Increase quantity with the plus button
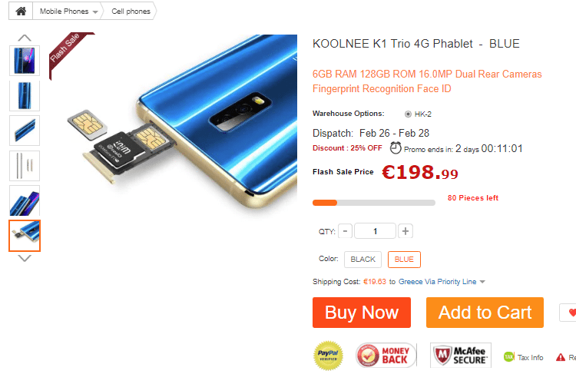 pyautogui.click(x=406, y=231)
